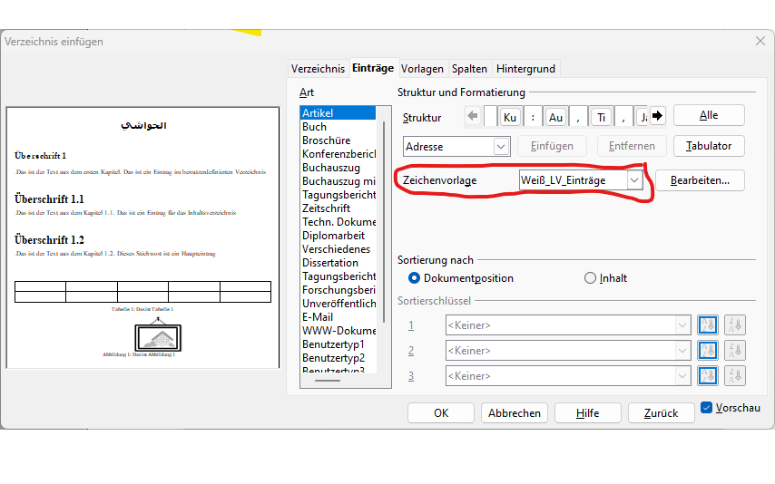
Task: Click the document preview thumbnail
Action: [142, 238]
